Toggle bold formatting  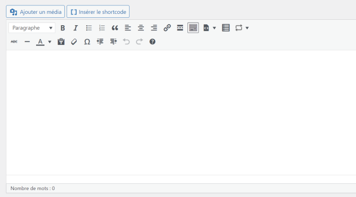pyautogui.click(x=63, y=28)
